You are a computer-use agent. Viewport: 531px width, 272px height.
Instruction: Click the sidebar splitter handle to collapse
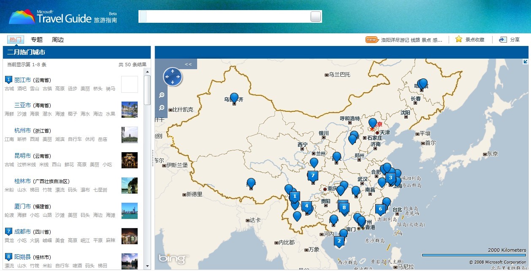point(152,158)
